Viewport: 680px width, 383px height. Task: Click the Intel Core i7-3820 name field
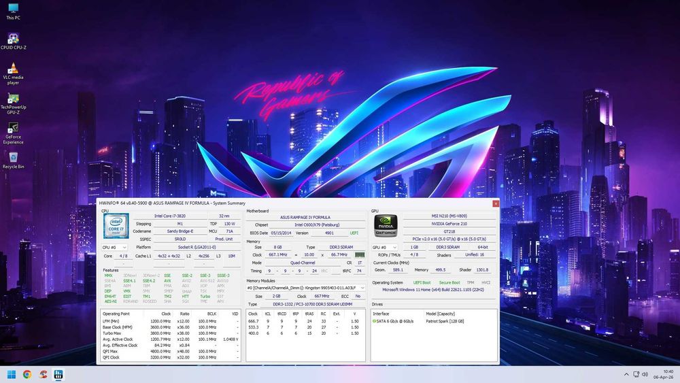point(169,216)
